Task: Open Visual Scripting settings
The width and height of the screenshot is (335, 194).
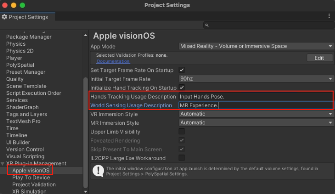Action: click(x=25, y=156)
